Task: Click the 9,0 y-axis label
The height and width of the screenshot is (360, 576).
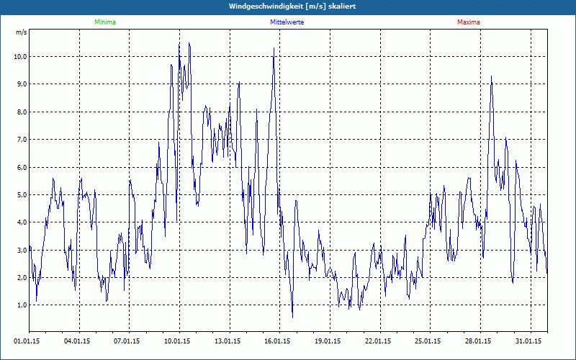Action: pos(22,84)
